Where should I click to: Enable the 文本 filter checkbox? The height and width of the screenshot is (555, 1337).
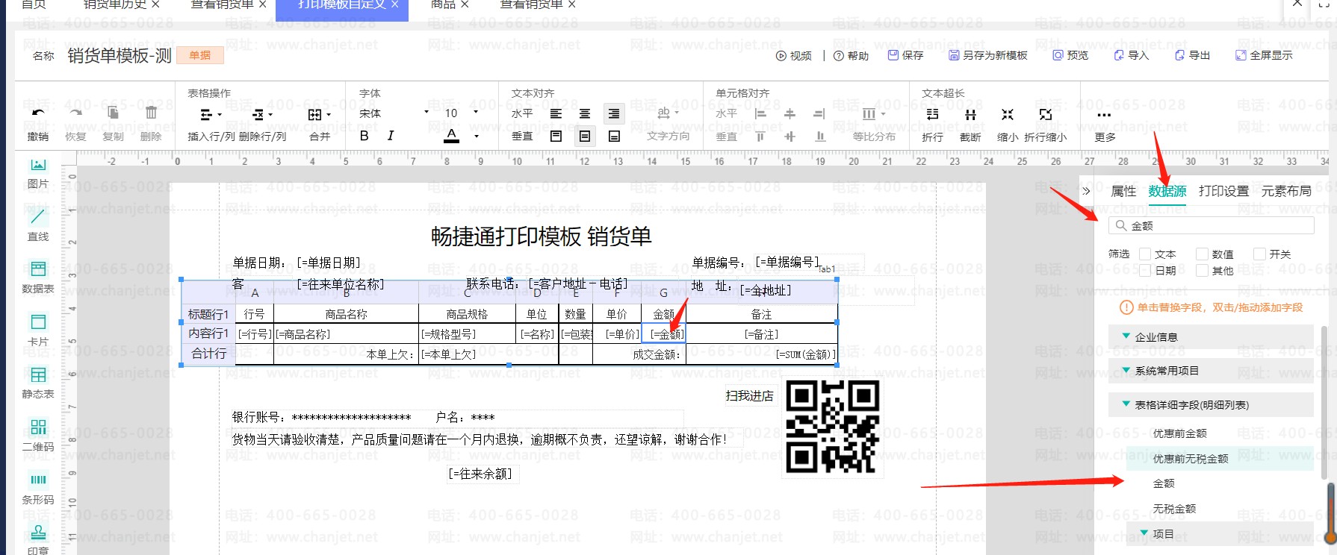[x=1144, y=254]
